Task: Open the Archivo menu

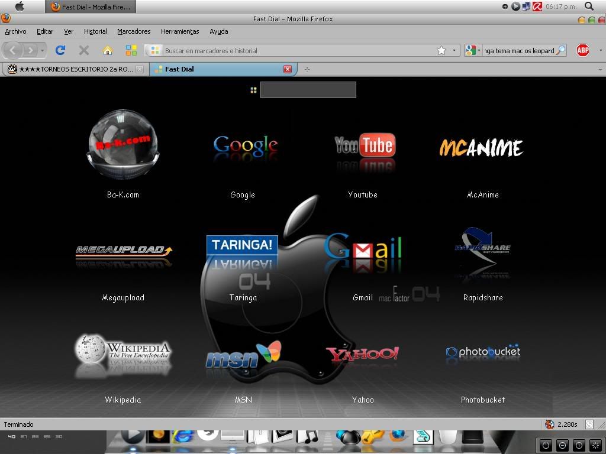Action: [15, 31]
